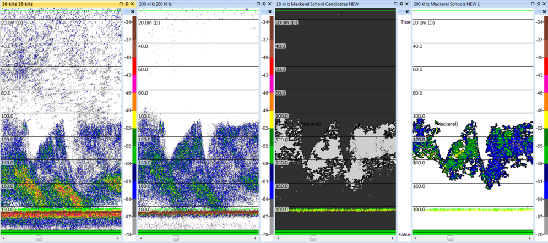The width and height of the screenshot is (548, 243).
Task: Close the color legend beside 38 kHz echogram
Action: [x=132, y=11]
